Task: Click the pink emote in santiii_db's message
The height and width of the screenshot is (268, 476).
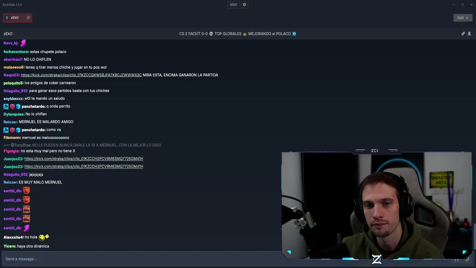Action: point(26,228)
